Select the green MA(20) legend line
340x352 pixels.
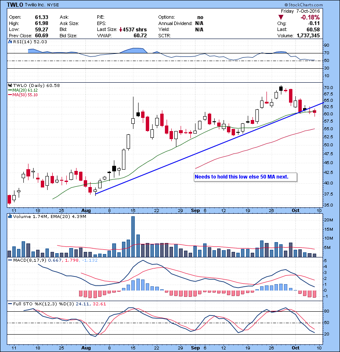coord(10,90)
